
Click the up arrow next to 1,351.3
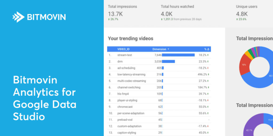tap(162, 19)
